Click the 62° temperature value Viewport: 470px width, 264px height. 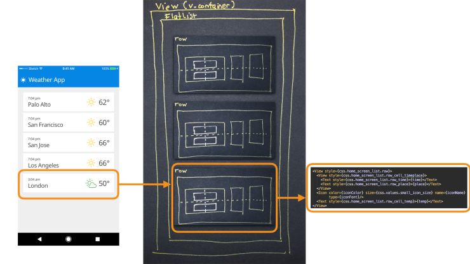[x=104, y=102]
